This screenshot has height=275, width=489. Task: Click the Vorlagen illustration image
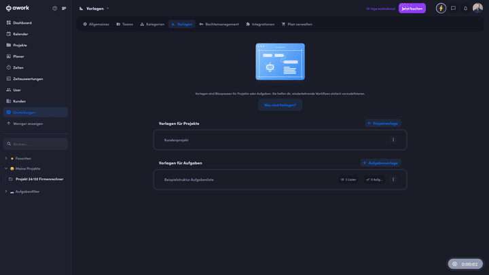(280, 62)
